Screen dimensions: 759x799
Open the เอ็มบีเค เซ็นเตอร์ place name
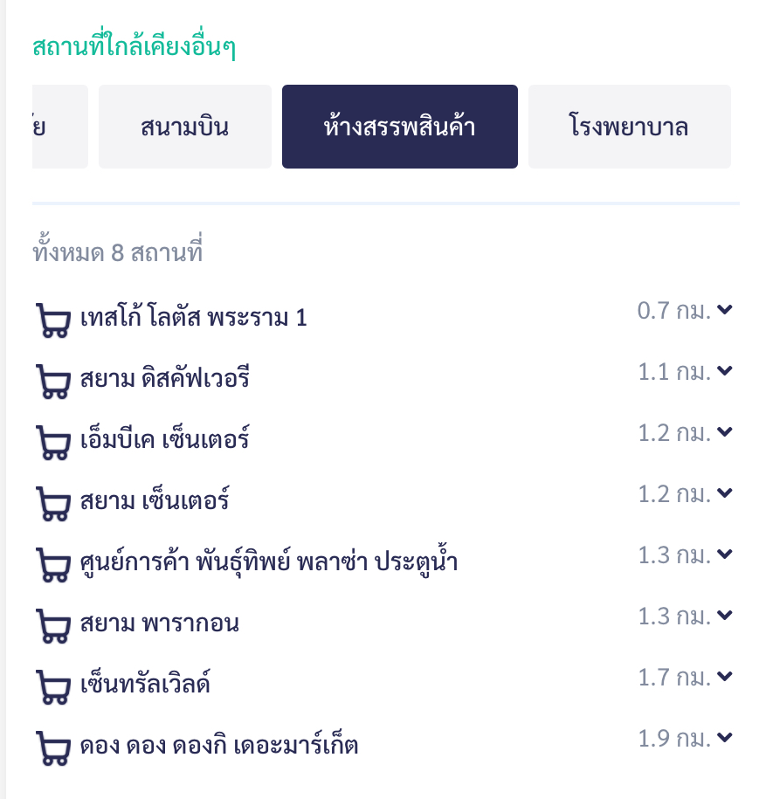click(x=164, y=439)
